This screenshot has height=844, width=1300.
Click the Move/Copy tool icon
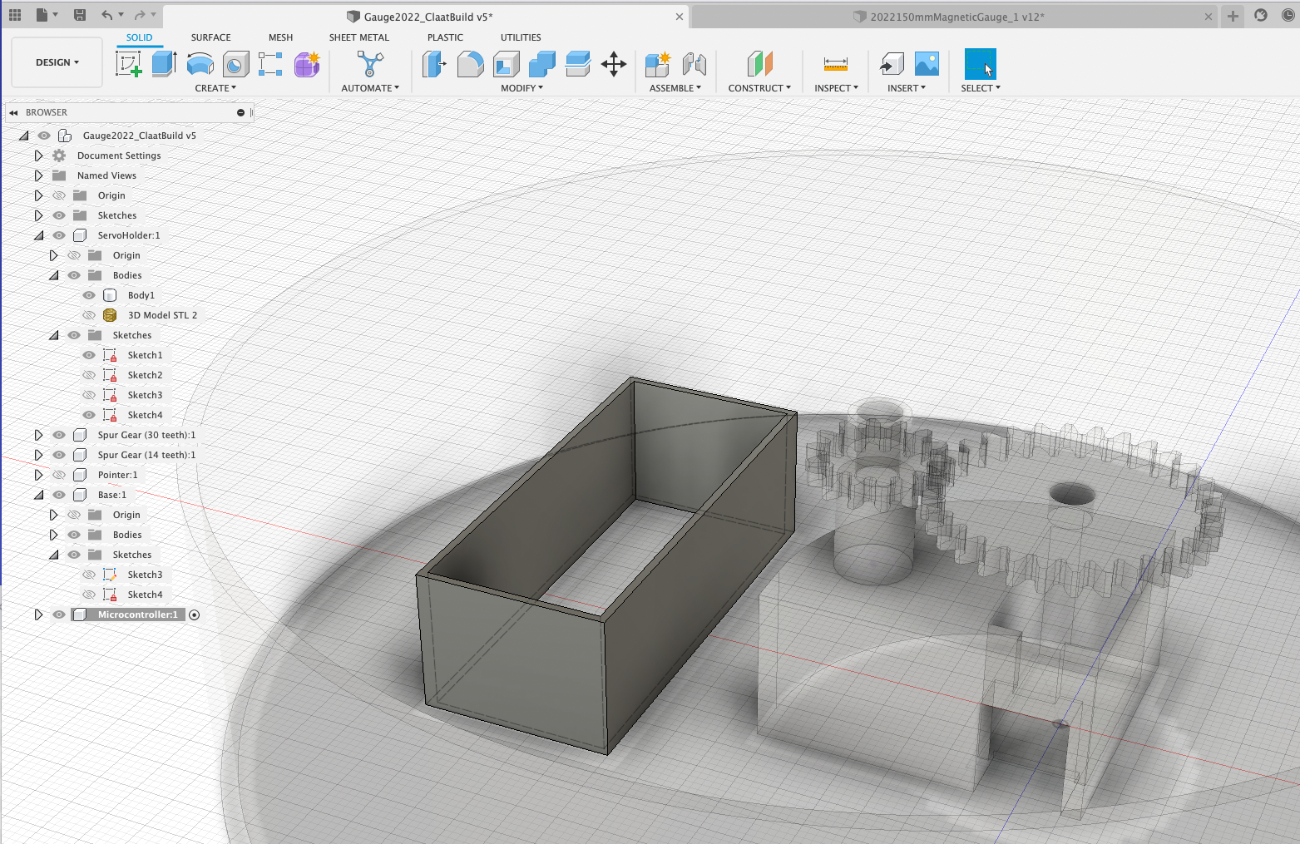click(614, 64)
